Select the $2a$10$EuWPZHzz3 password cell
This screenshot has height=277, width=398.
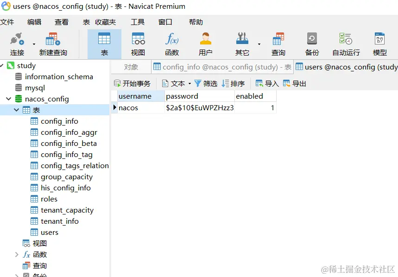[x=200, y=107]
